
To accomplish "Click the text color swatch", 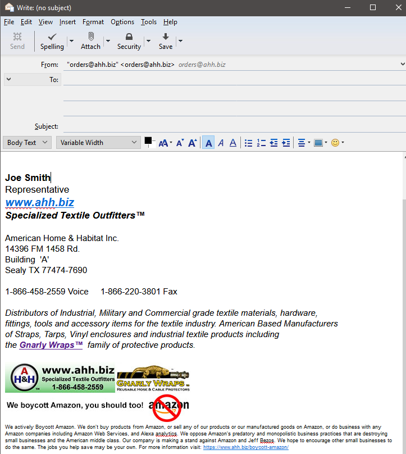I will tap(148, 140).
